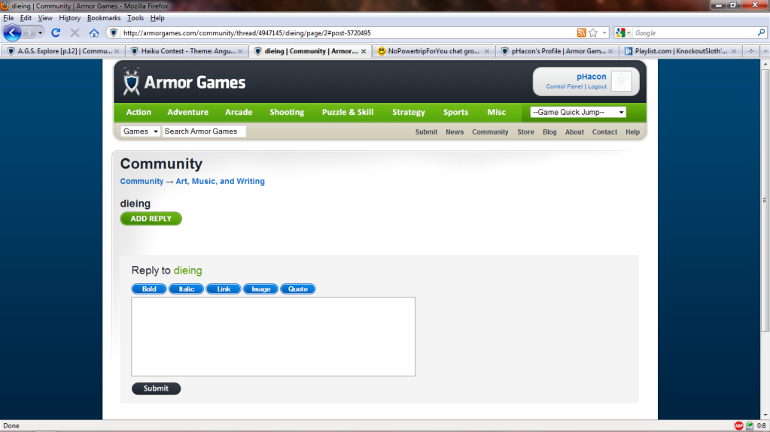Open the Shooting games category
The image size is (770, 432).
(x=287, y=112)
